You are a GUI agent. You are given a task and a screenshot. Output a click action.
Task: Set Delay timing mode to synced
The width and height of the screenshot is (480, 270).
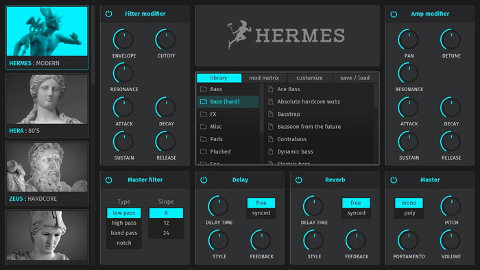pyautogui.click(x=261, y=213)
